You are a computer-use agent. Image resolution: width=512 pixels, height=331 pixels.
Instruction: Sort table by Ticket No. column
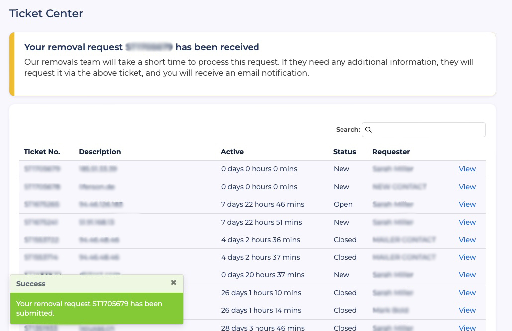point(42,152)
